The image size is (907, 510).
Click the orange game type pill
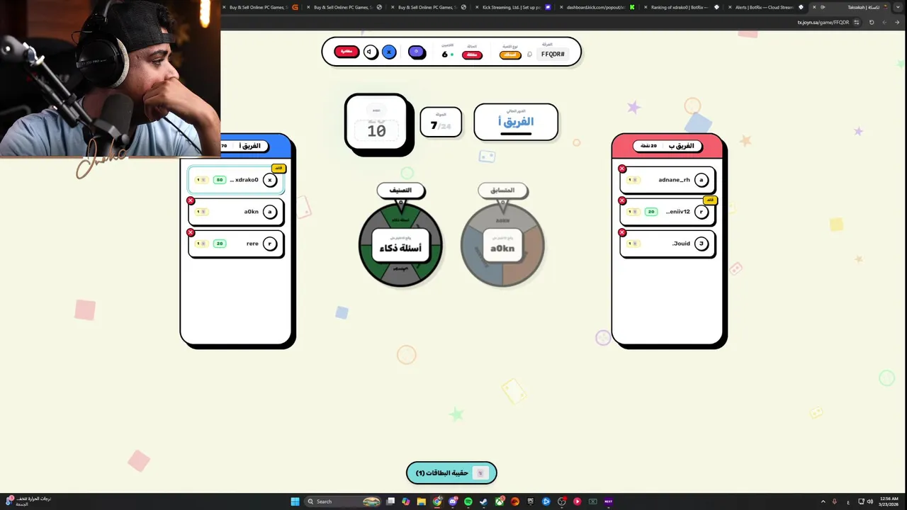[x=510, y=55]
